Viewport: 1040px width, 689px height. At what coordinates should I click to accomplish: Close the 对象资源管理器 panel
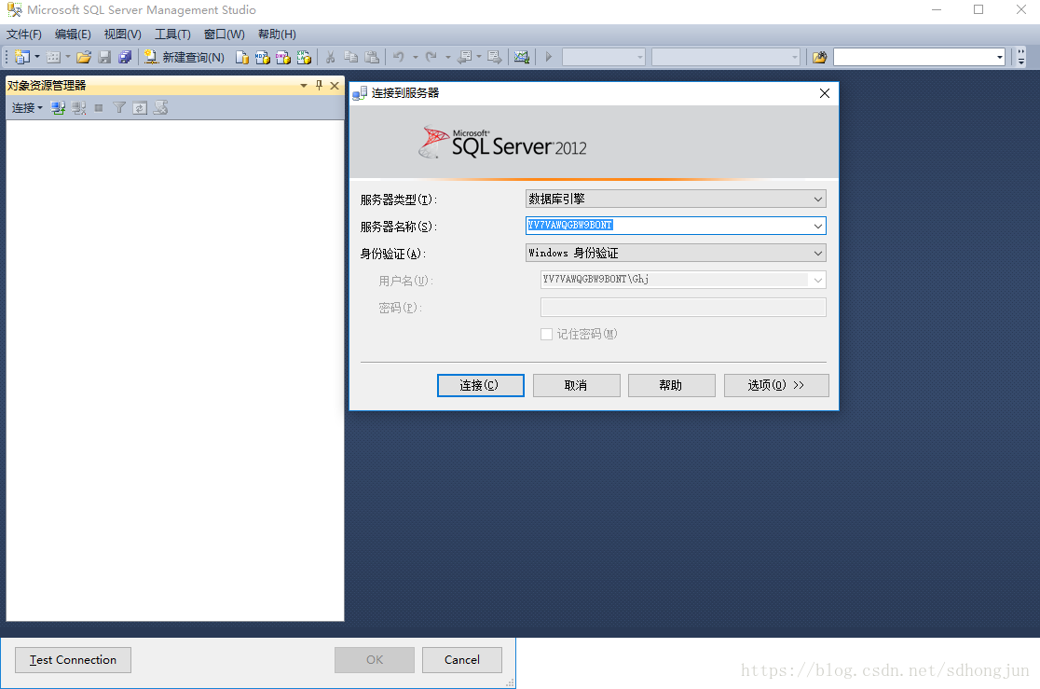click(335, 86)
